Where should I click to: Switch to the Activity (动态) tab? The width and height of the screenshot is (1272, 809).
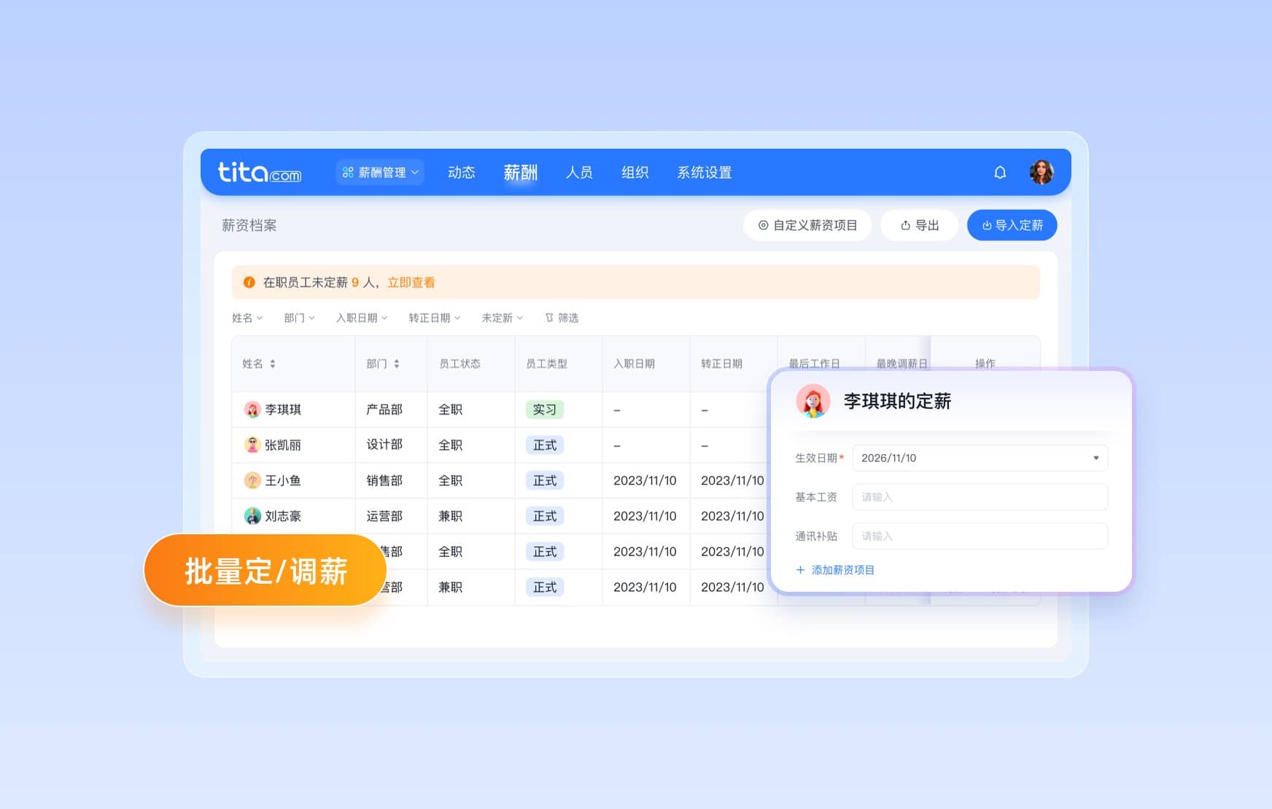[x=462, y=172]
